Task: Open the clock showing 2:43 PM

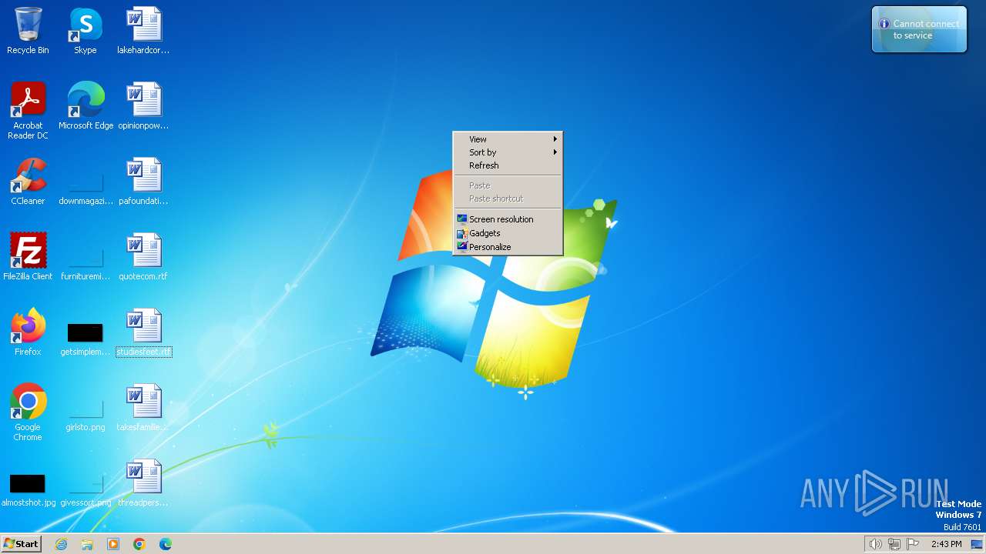Action: click(946, 544)
